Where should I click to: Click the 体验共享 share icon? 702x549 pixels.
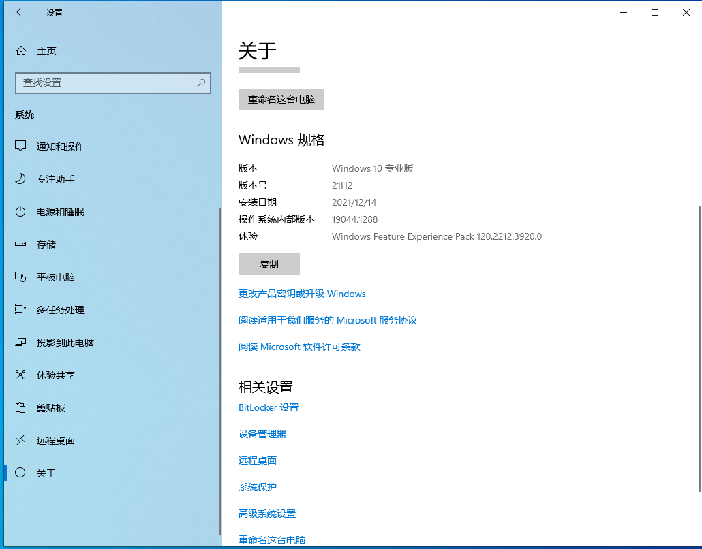coord(20,375)
